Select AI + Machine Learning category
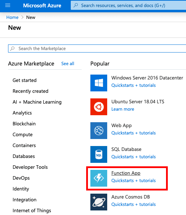Screen dimensions: 186x215 click(37, 102)
